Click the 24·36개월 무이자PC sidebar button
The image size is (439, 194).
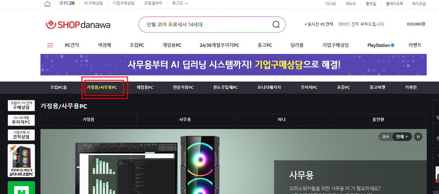(21, 120)
